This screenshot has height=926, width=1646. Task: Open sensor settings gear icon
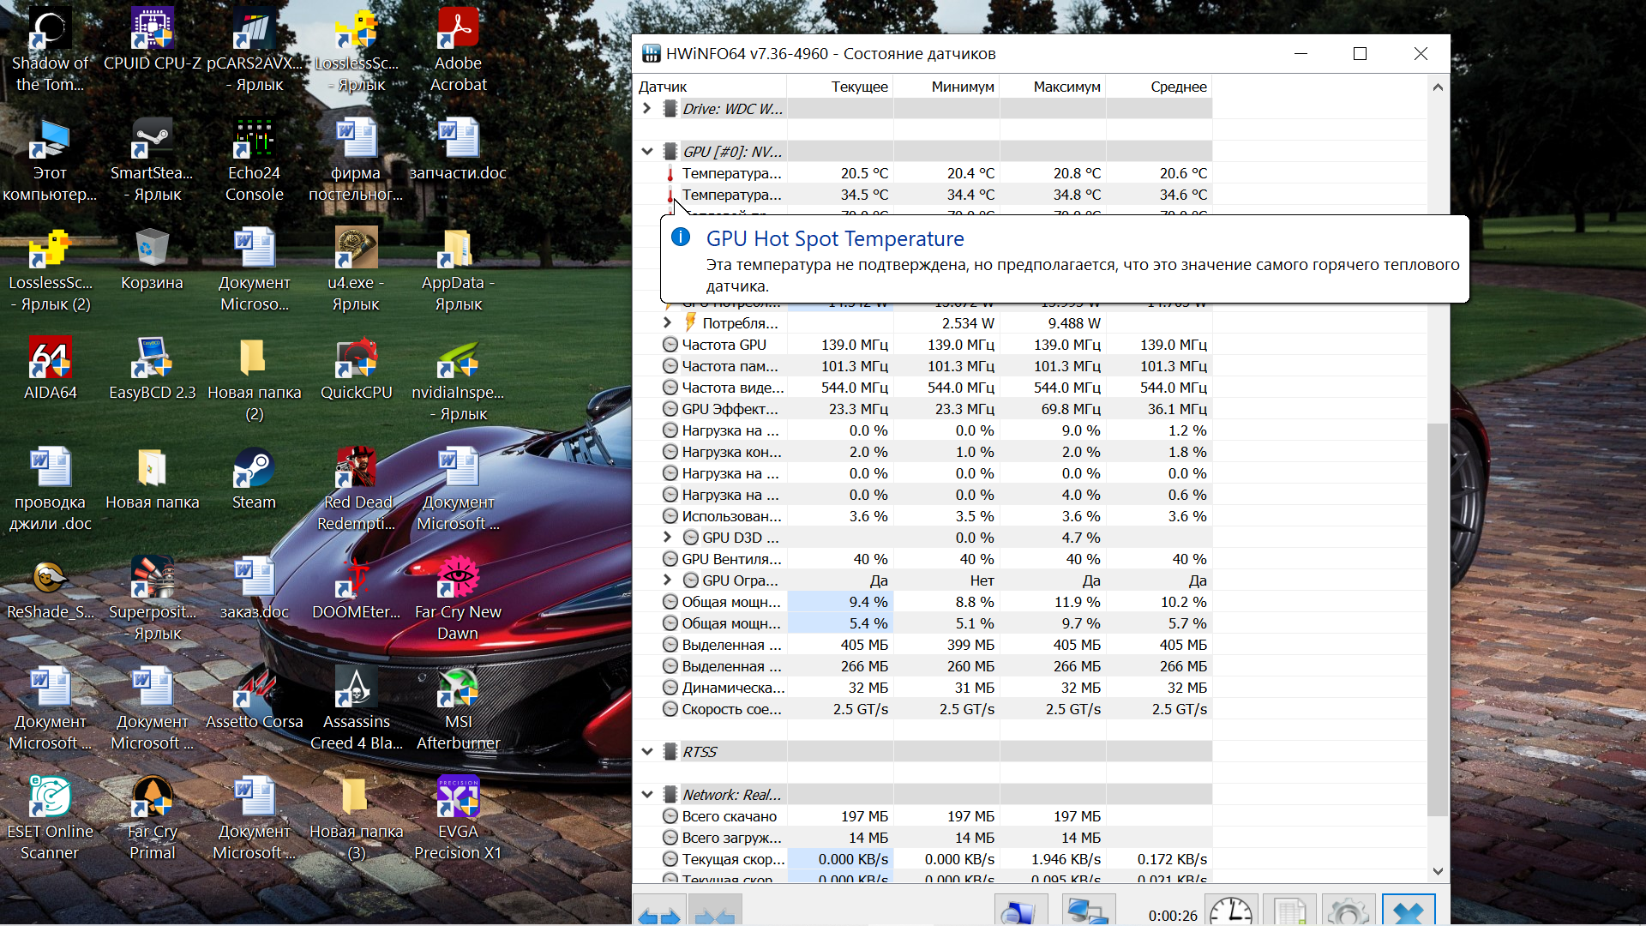(1349, 912)
